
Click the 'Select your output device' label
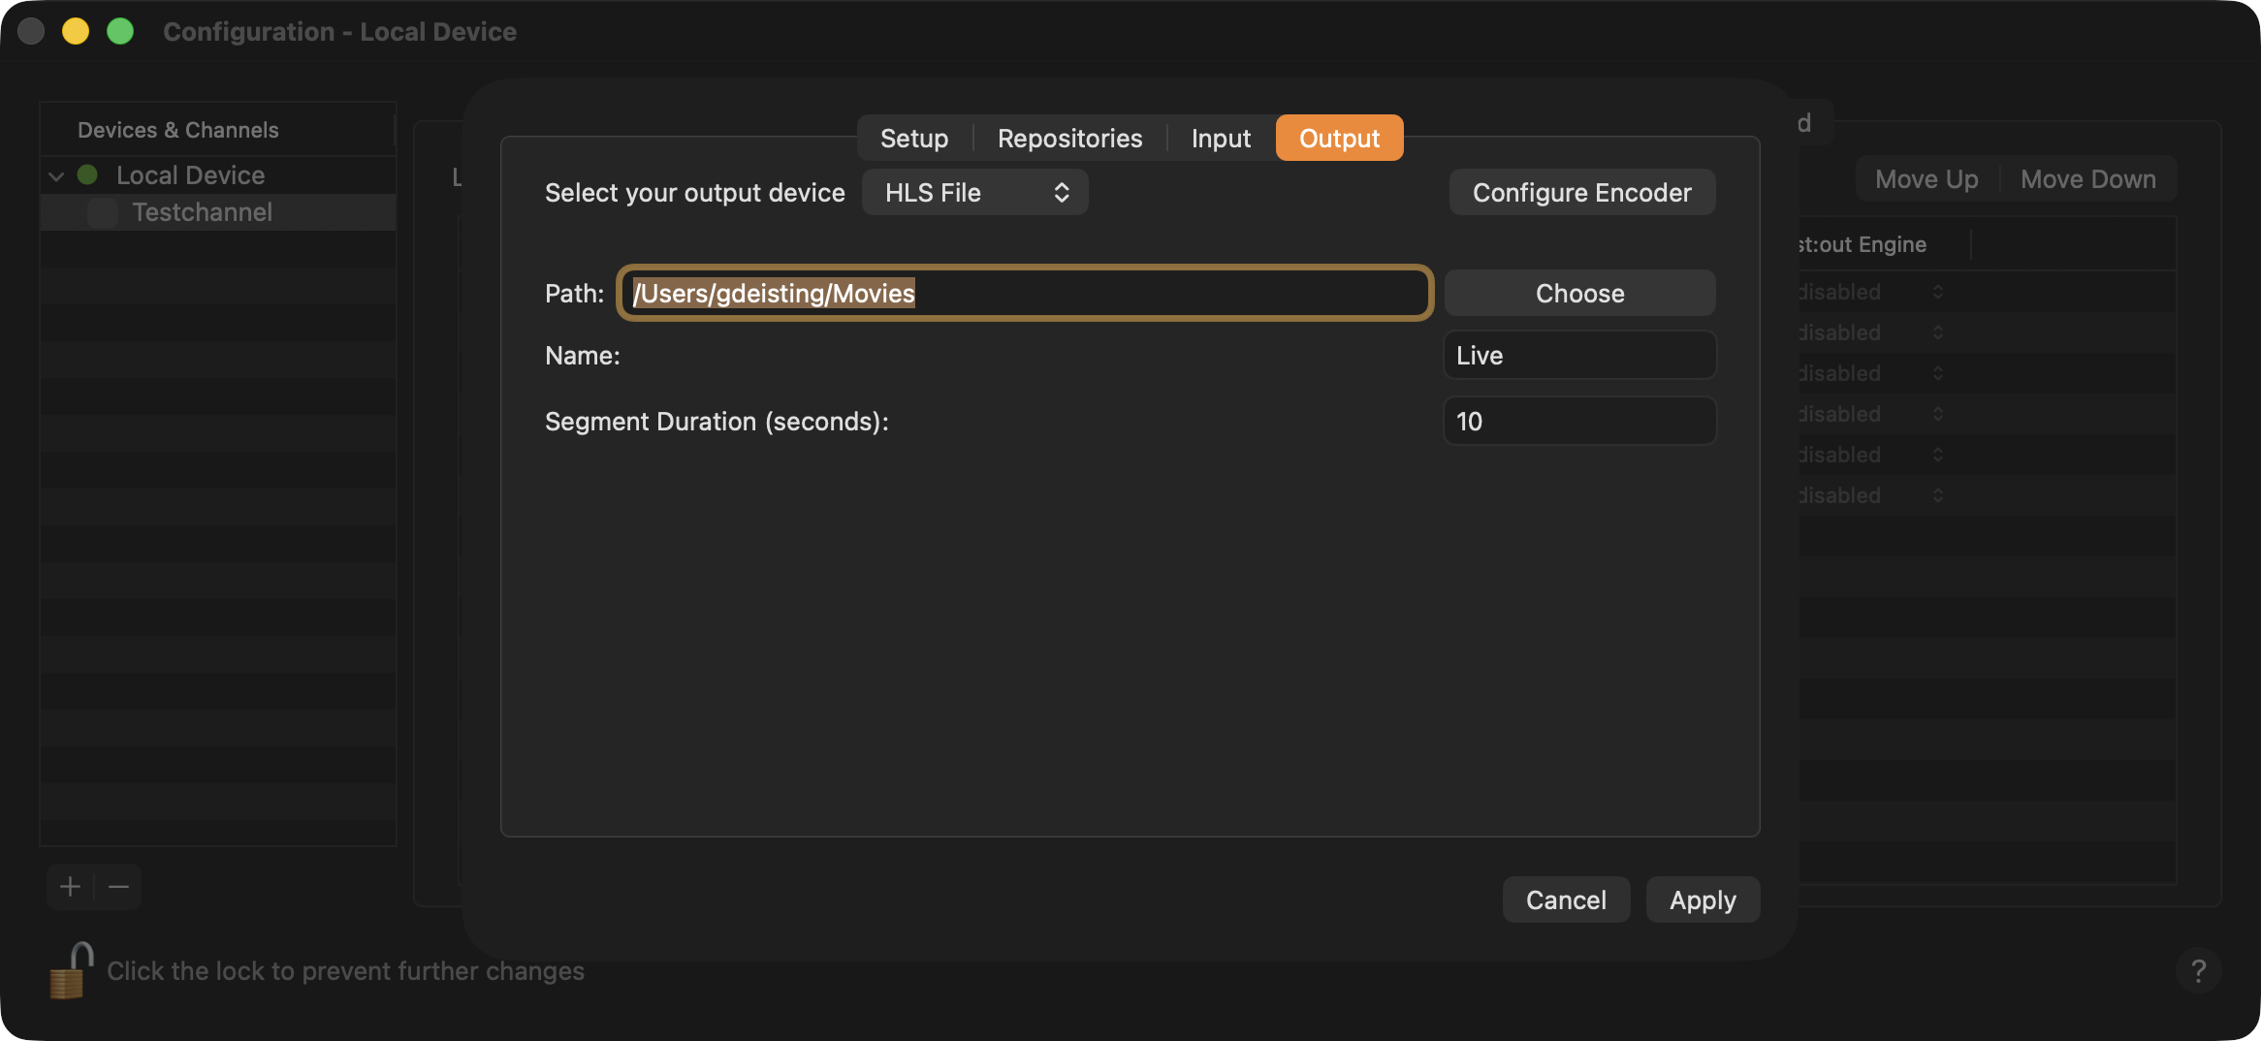(694, 193)
